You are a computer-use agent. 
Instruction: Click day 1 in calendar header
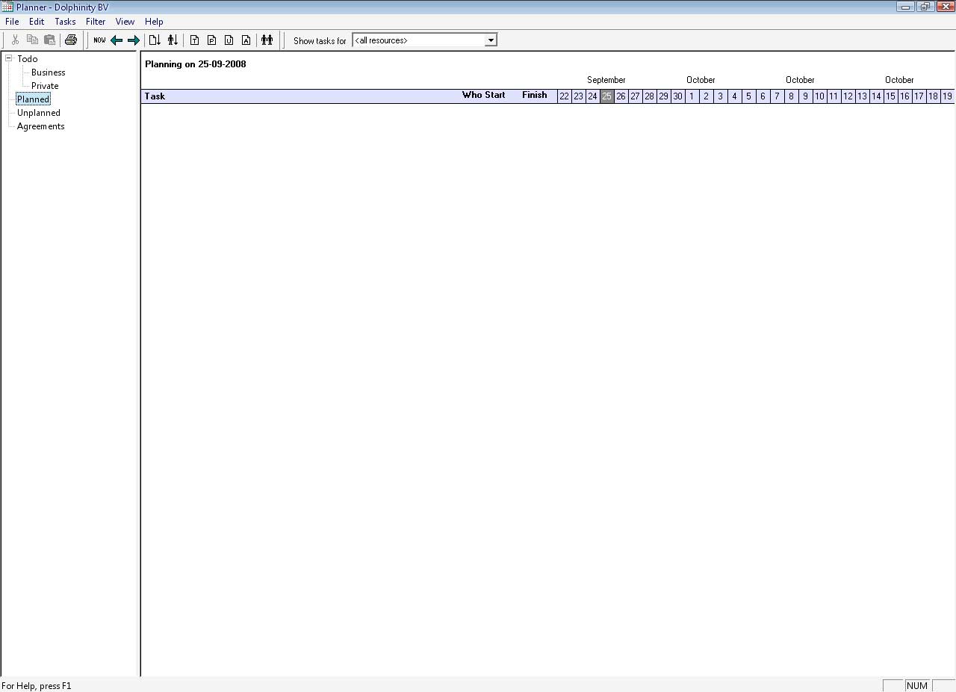tap(692, 96)
